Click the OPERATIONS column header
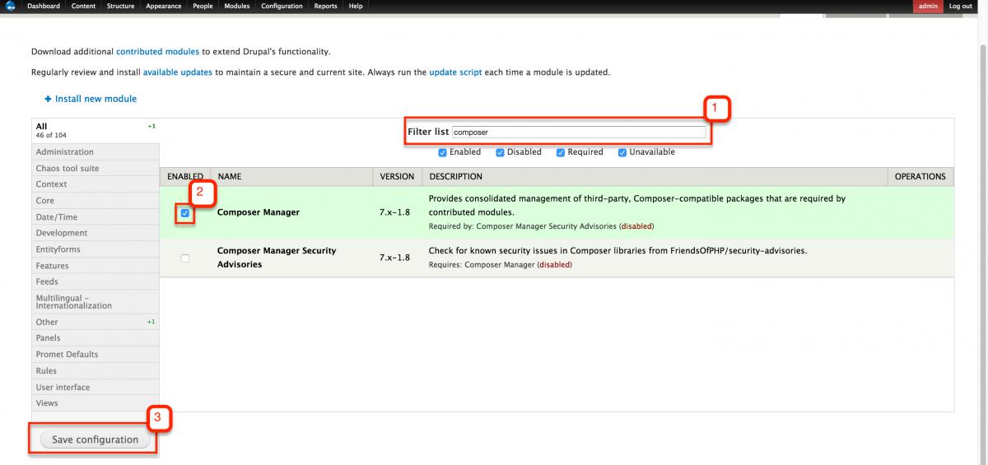Image resolution: width=988 pixels, height=465 pixels. click(x=920, y=177)
